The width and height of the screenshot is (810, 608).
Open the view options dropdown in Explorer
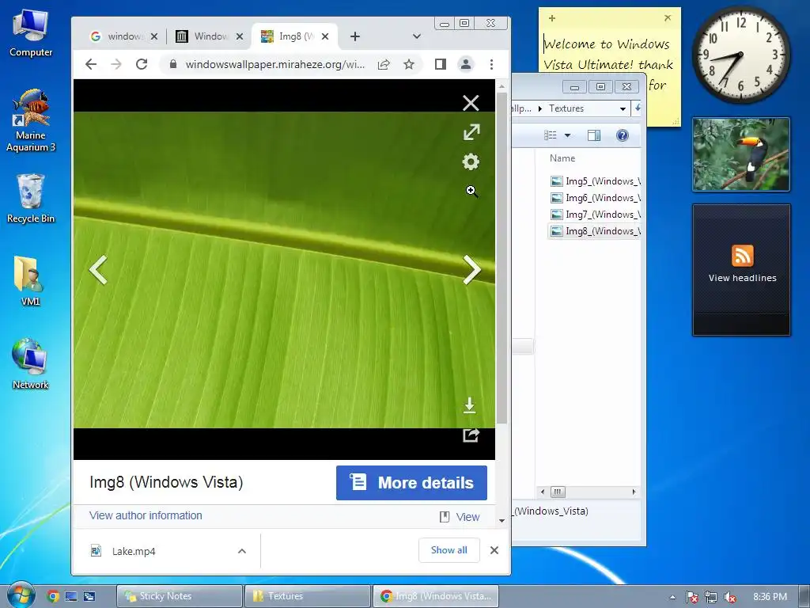(x=567, y=135)
